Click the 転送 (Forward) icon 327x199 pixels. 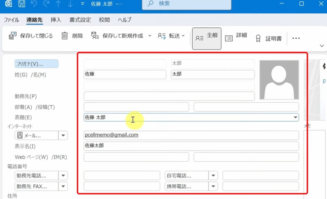pos(162,36)
